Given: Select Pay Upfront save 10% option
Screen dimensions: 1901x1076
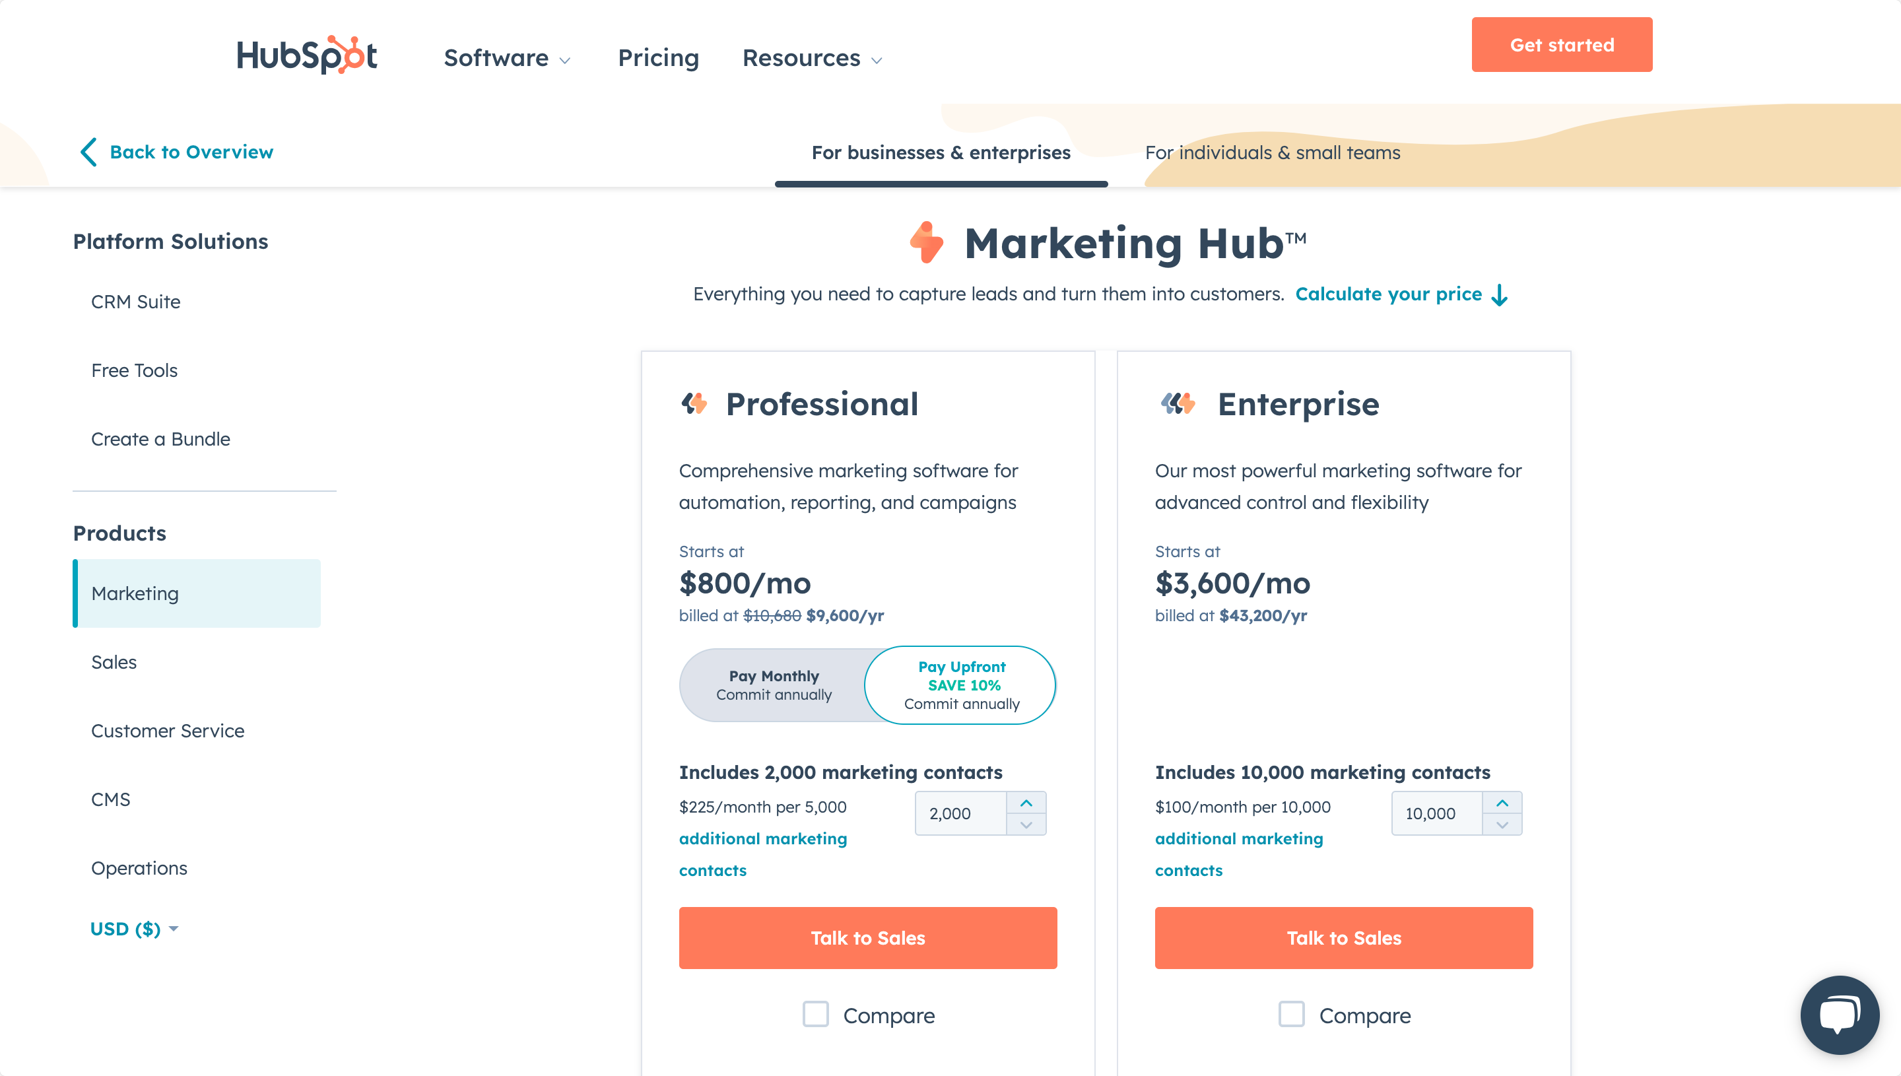Looking at the screenshot, I should (960, 685).
